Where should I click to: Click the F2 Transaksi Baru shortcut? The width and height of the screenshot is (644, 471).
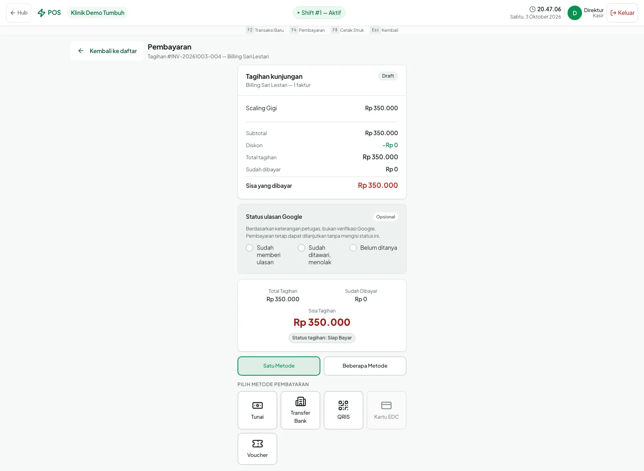pos(265,30)
